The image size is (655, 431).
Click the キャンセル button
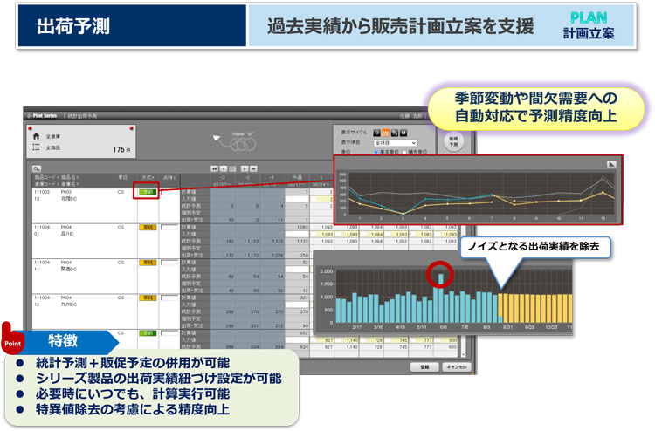coord(457,366)
